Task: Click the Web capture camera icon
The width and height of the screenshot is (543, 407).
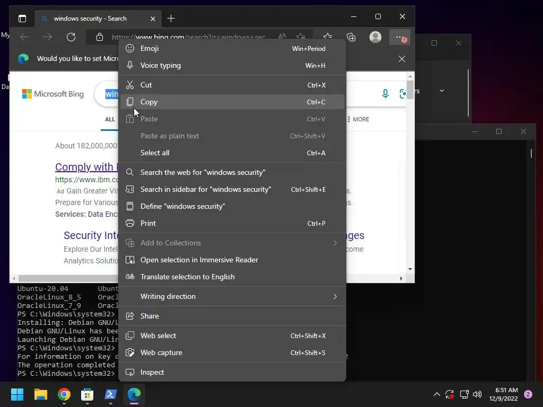Action: (x=130, y=352)
